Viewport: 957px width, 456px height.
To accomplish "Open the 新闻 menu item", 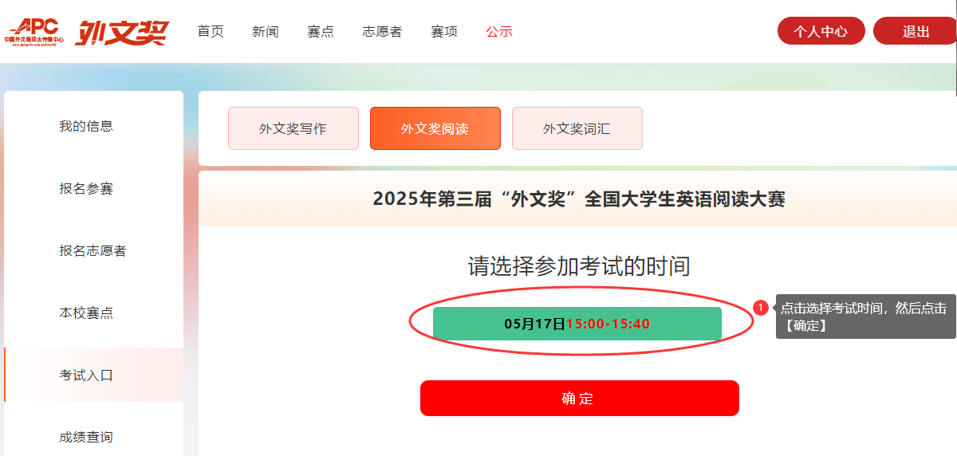I will [x=266, y=32].
